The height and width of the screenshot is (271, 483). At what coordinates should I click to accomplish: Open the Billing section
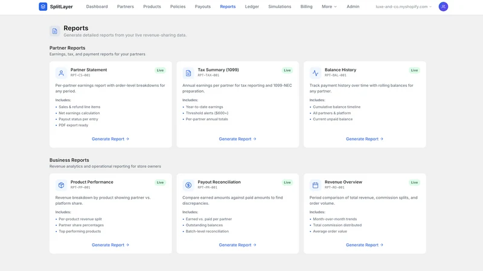pos(306,7)
